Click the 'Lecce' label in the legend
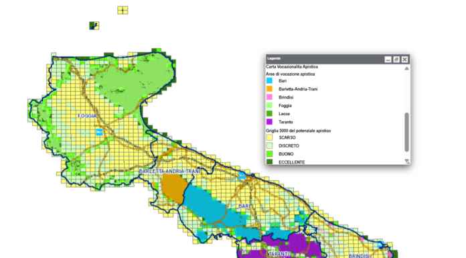466x258 pixels. pyautogui.click(x=284, y=114)
